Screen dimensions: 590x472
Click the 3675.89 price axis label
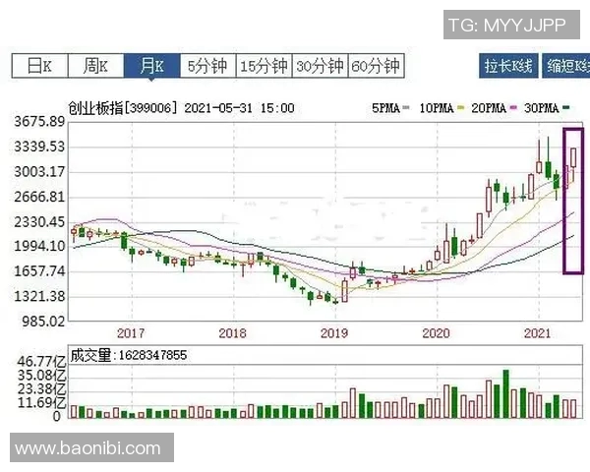coord(39,122)
